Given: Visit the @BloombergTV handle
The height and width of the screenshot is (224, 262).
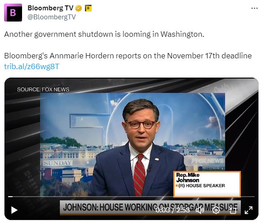Looking at the screenshot, I should 51,17.
